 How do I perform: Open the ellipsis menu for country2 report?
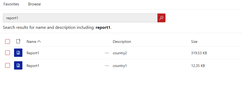(107, 53)
